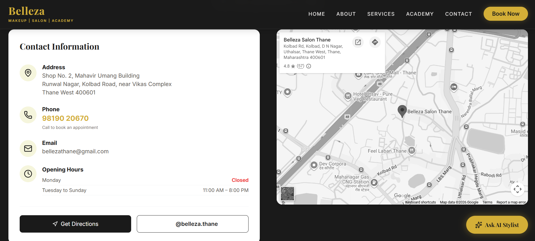Image resolution: width=535 pixels, height=241 pixels.
Task: Click the Google logo on the map
Action: click(402, 196)
